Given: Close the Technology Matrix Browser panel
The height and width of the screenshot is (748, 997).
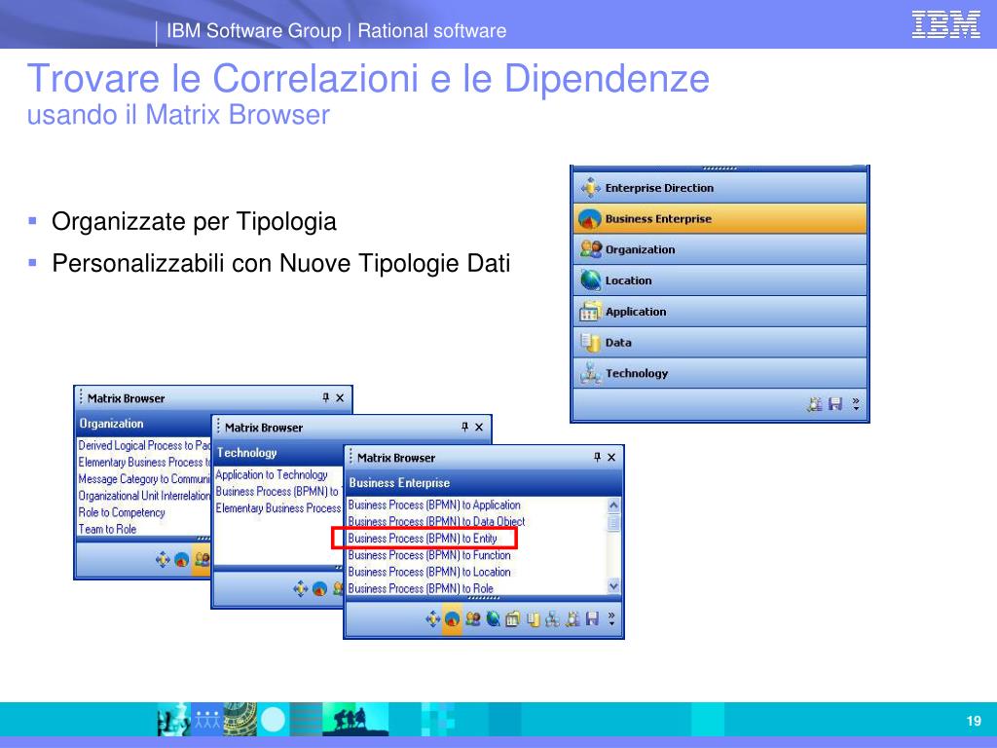Looking at the screenshot, I should (479, 427).
